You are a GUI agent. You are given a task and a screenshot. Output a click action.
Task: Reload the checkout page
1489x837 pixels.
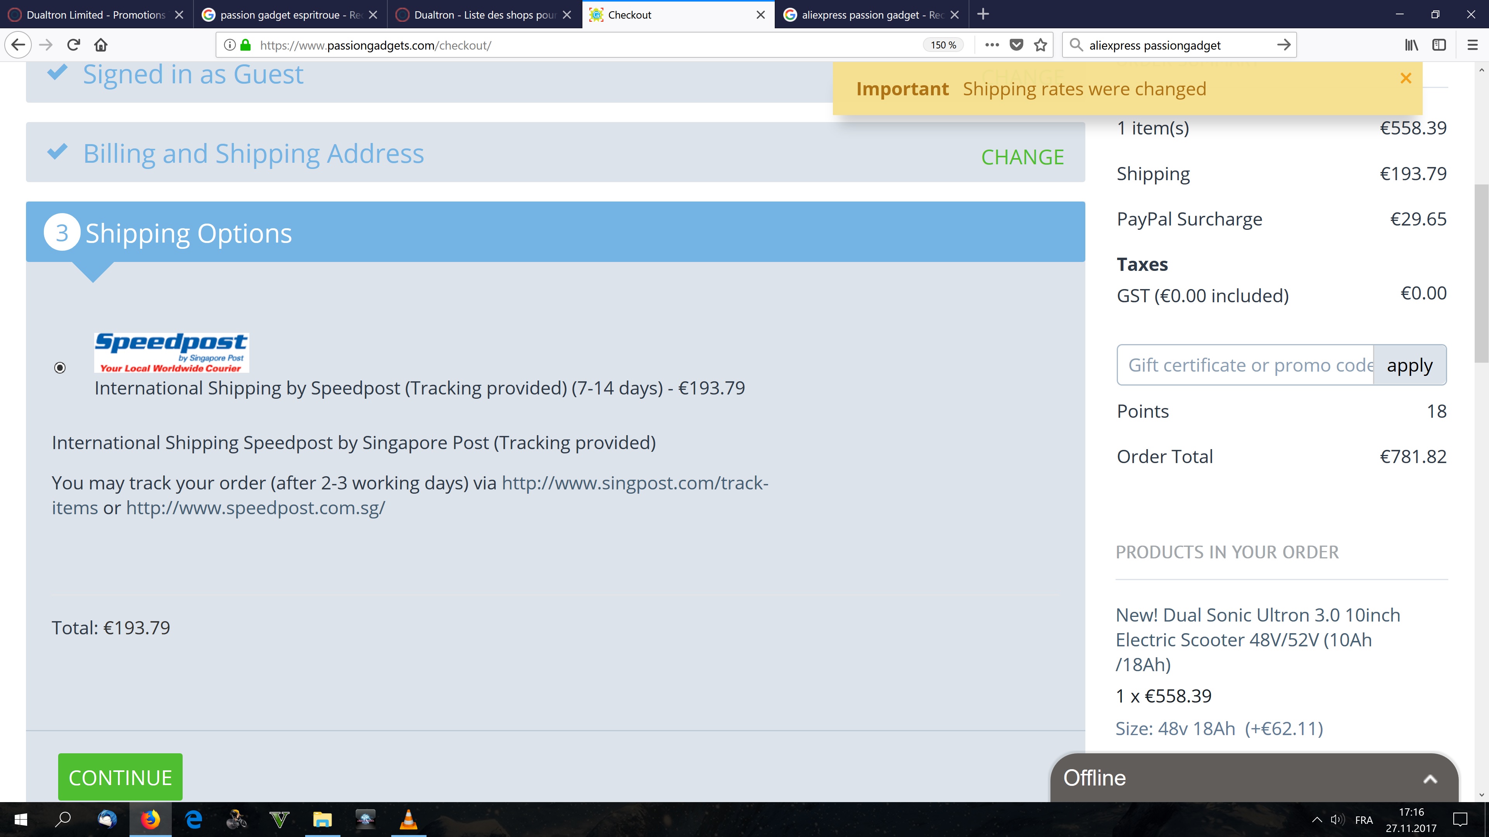(x=73, y=45)
